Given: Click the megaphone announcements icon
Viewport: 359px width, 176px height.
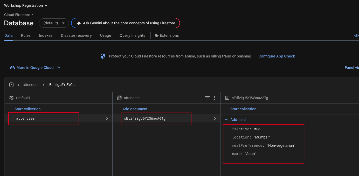Looking at the screenshot, I should pos(356,35).
